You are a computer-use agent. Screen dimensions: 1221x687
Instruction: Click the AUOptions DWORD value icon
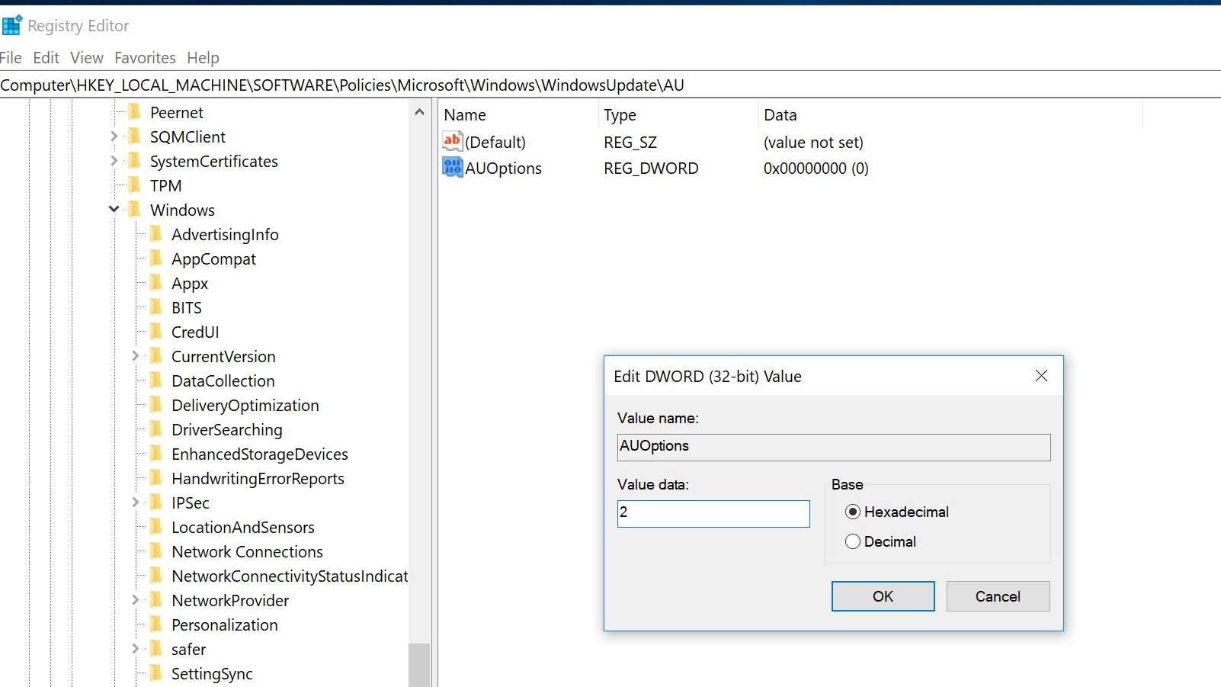453,168
